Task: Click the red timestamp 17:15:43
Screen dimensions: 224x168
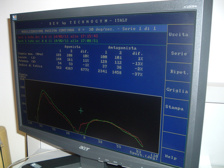Action: 89,36
